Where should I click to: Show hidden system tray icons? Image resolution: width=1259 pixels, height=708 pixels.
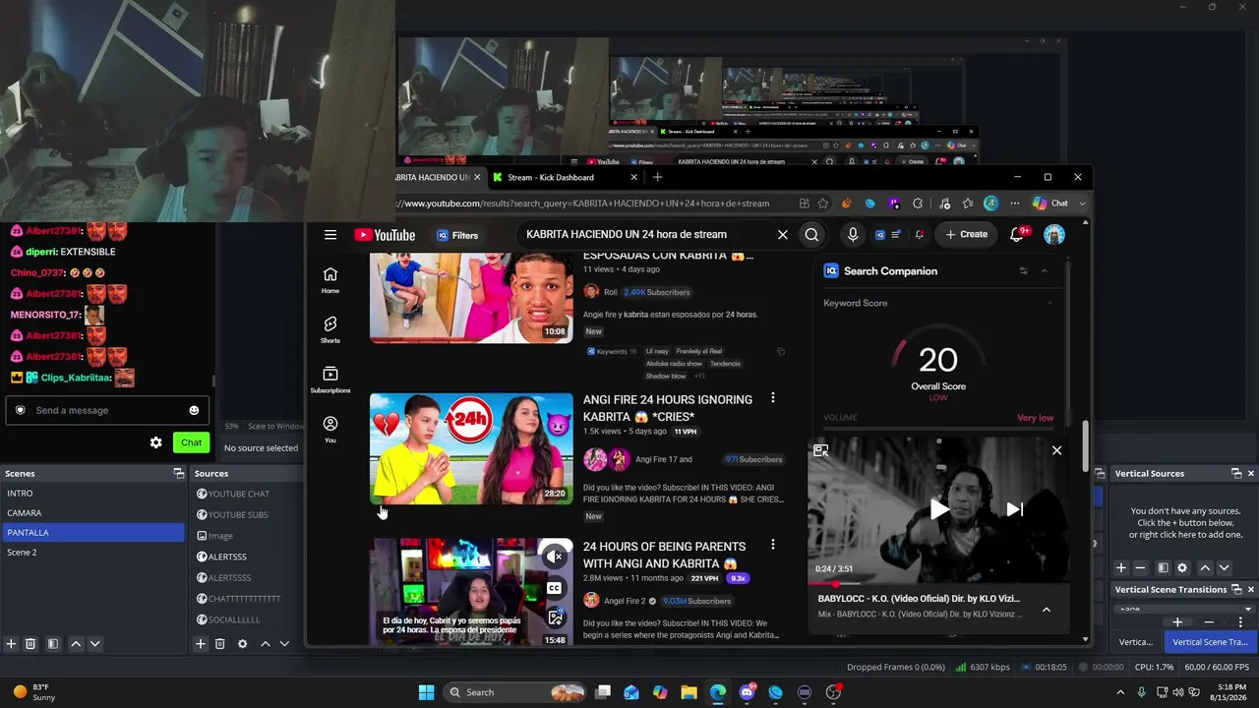tap(1120, 692)
